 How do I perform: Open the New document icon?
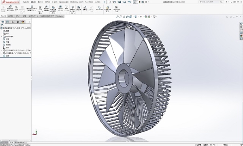click(110, 2)
